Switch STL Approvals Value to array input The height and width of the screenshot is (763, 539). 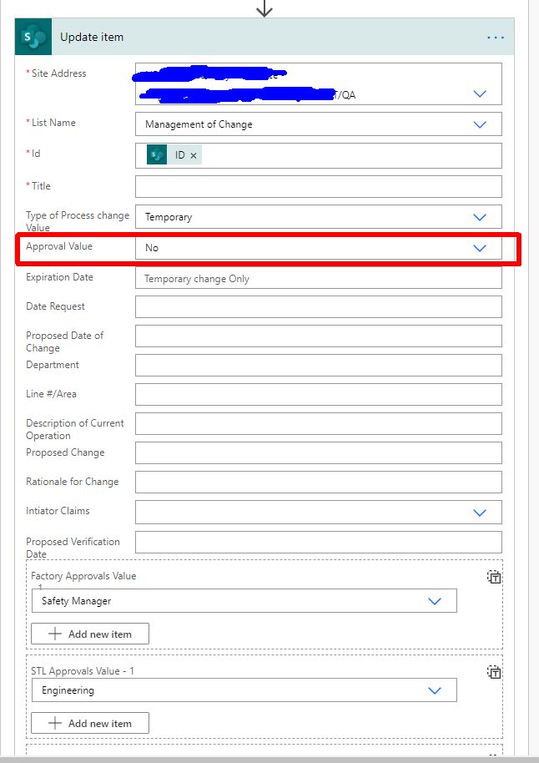click(494, 673)
